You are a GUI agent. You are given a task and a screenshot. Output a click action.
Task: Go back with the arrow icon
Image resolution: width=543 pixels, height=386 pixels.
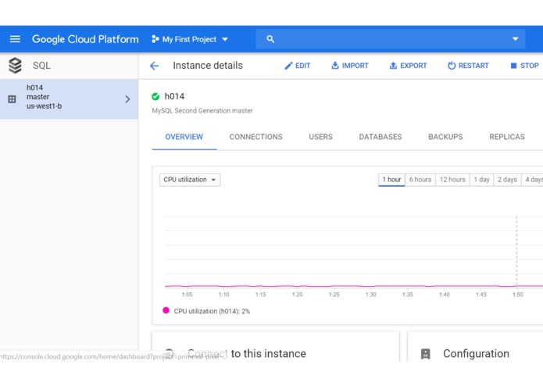pyautogui.click(x=154, y=66)
